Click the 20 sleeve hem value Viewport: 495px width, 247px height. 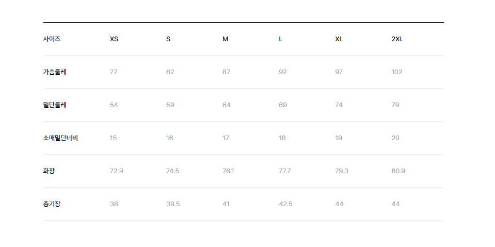click(395, 138)
